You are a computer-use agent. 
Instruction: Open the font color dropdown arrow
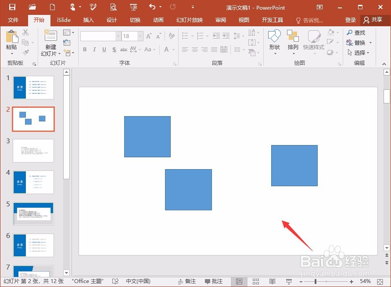(173, 50)
